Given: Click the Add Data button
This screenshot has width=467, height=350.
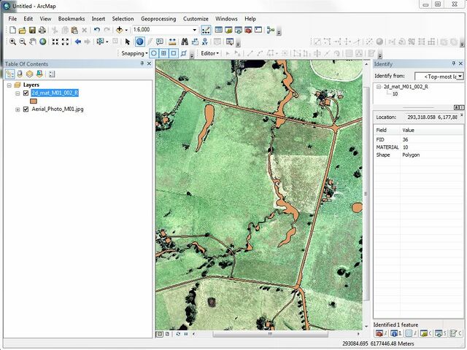Looking at the screenshot, I should coord(120,30).
